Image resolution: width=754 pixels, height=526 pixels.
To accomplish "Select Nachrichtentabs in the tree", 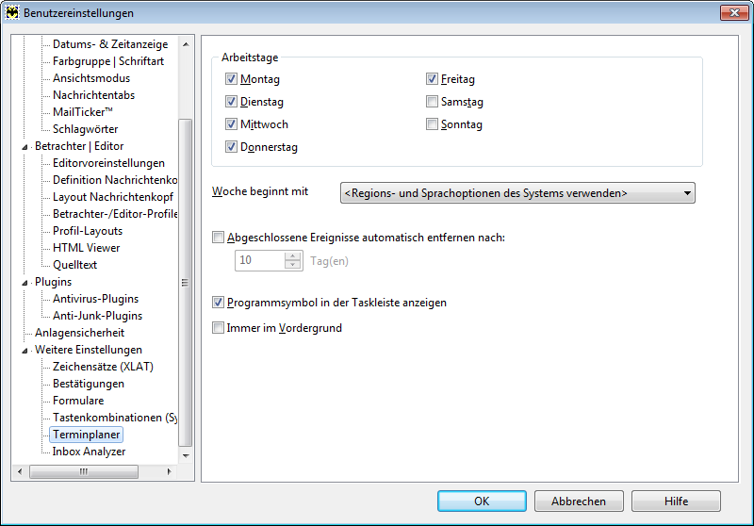I will point(93,95).
